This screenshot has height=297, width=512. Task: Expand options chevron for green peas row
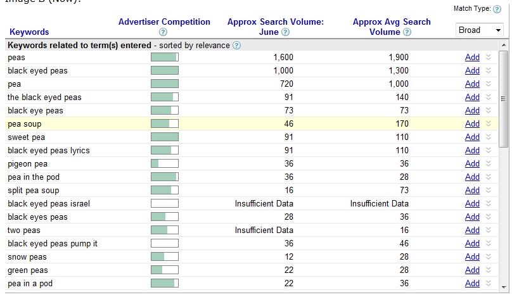click(488, 270)
